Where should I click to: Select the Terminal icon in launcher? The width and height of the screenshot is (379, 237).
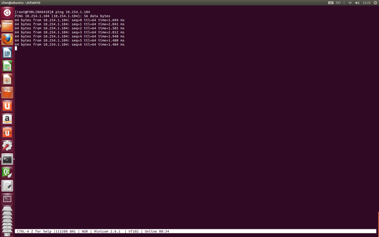click(x=7, y=159)
